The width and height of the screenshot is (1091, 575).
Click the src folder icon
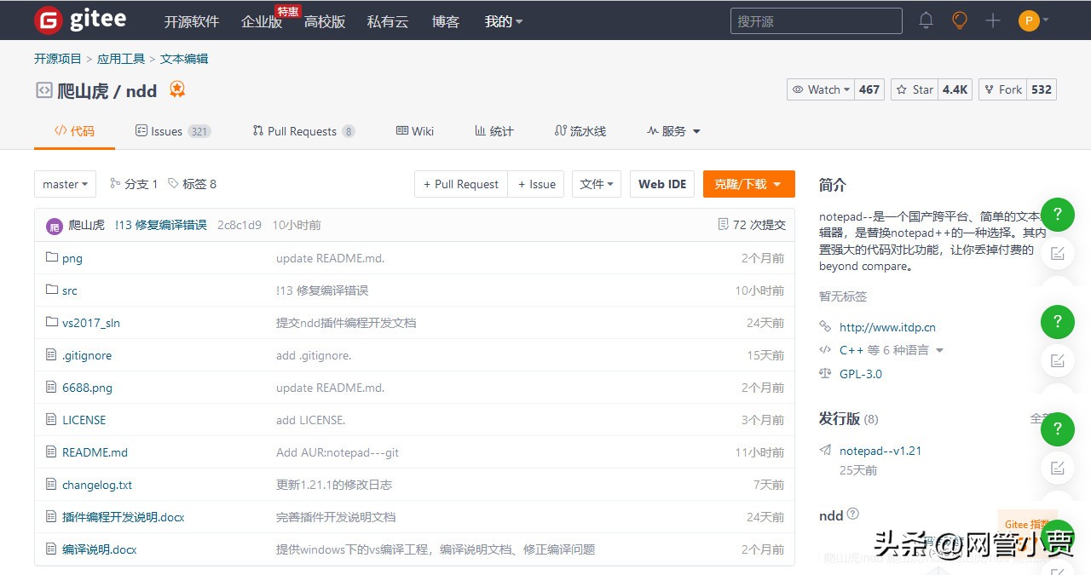tap(52, 290)
